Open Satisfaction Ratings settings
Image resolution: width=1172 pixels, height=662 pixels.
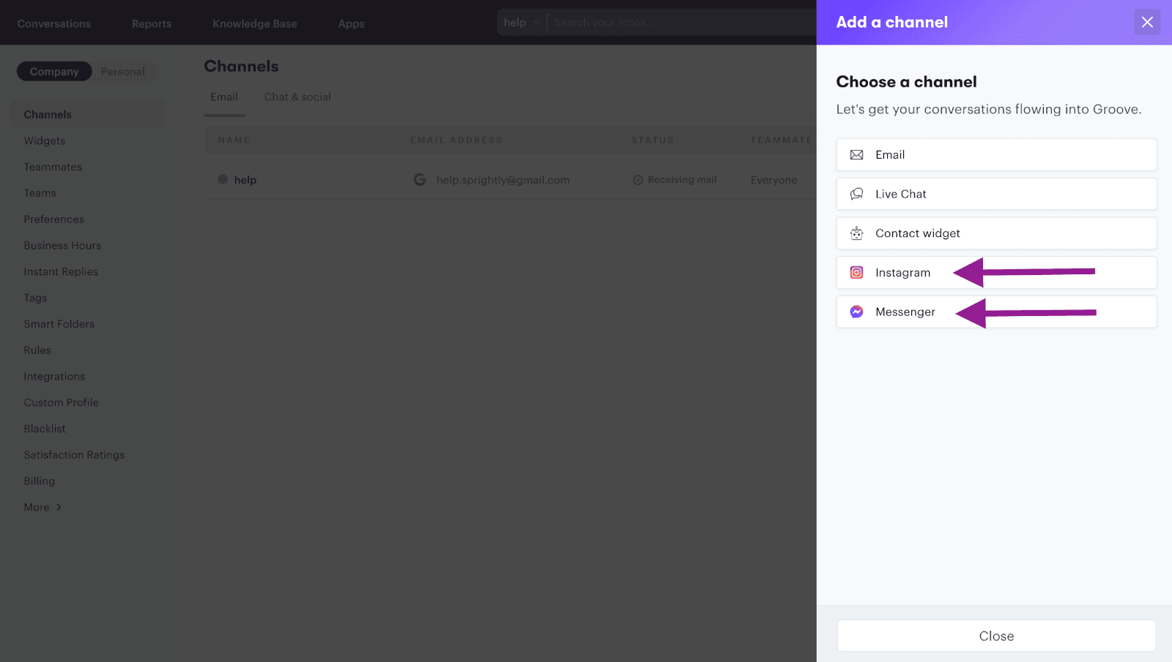[x=74, y=454]
